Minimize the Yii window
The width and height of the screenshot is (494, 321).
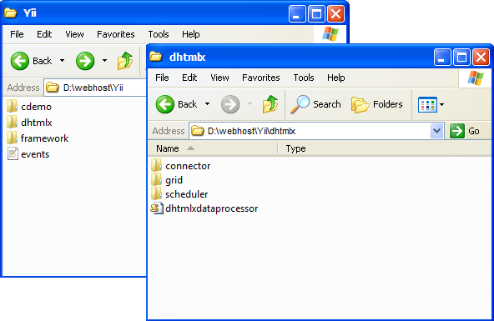tap(297, 14)
